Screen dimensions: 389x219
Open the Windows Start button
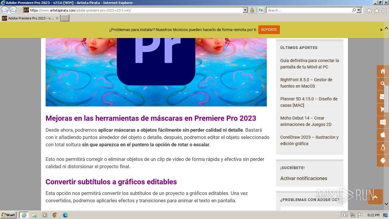[x=9, y=215]
